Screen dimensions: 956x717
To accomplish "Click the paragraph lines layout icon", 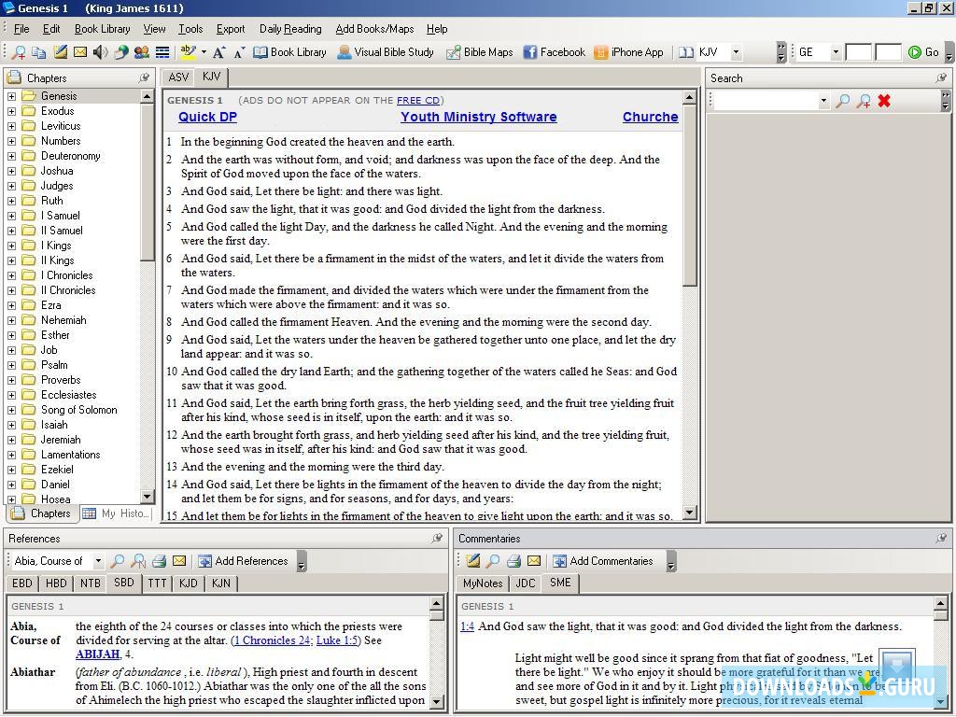I will [162, 52].
